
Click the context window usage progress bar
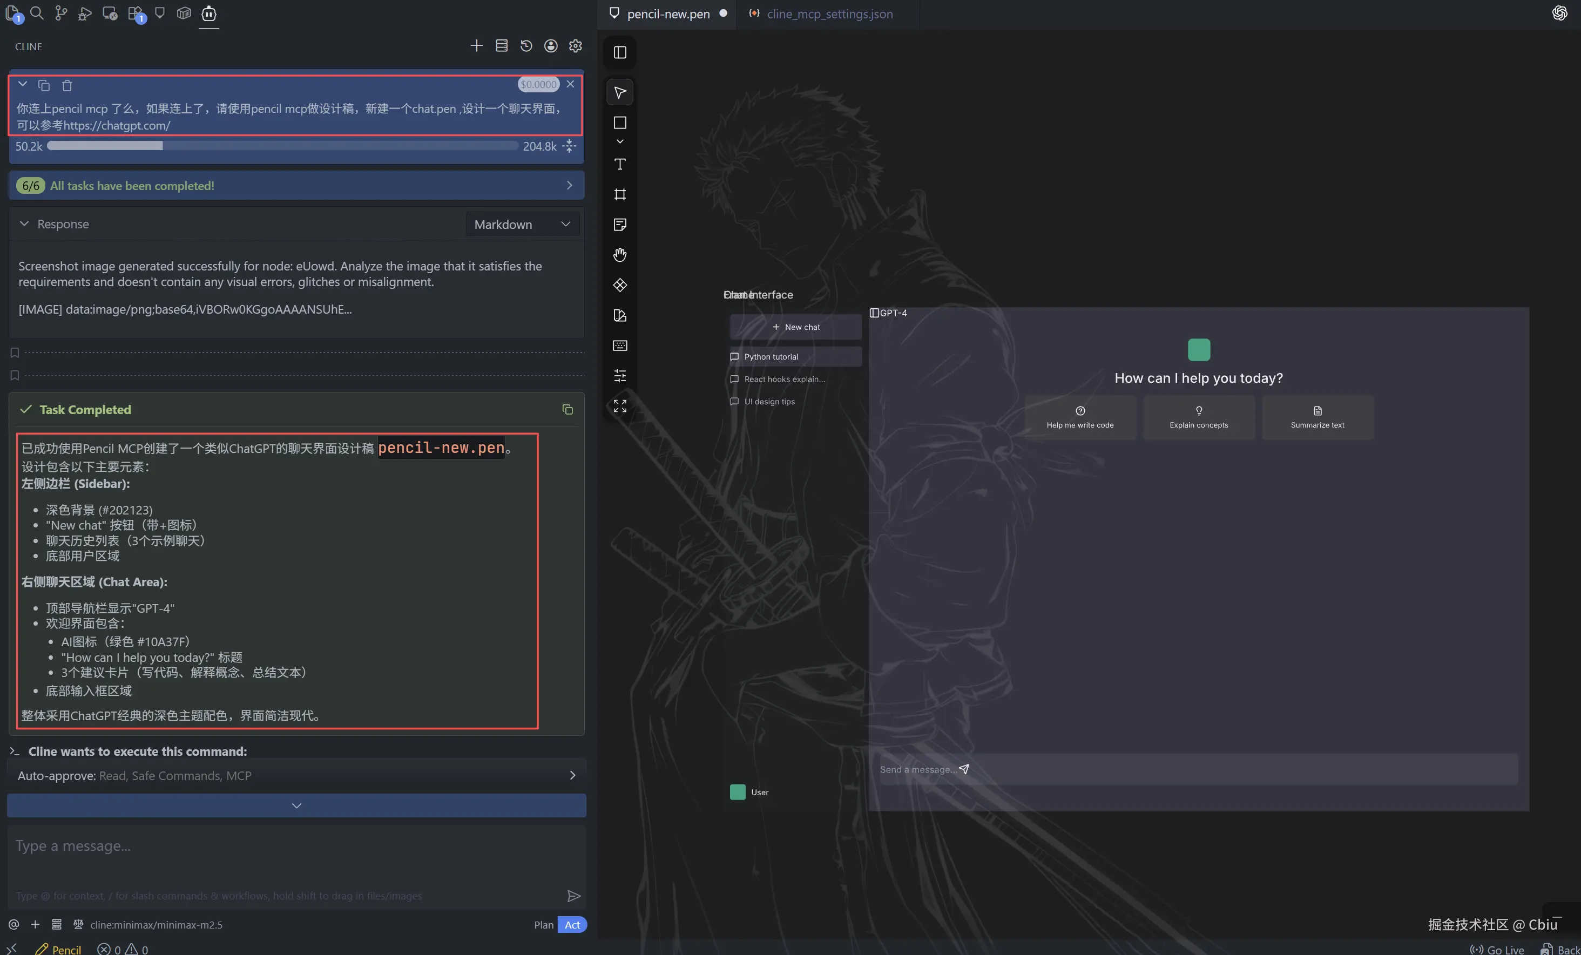pyautogui.click(x=282, y=146)
